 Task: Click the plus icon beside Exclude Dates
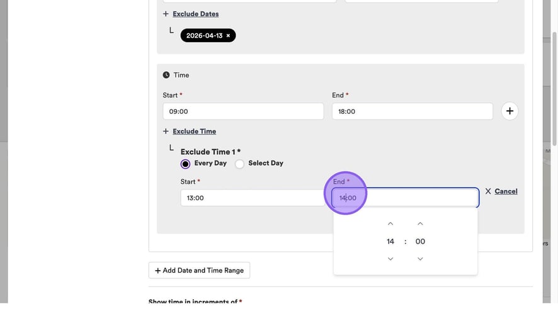pos(166,14)
